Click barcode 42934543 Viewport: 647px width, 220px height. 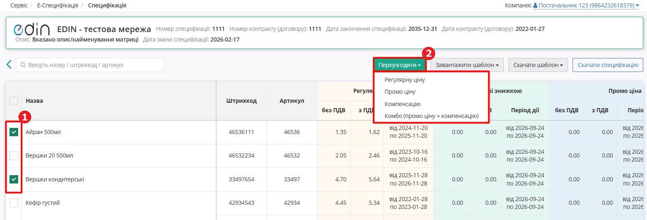[241, 203]
